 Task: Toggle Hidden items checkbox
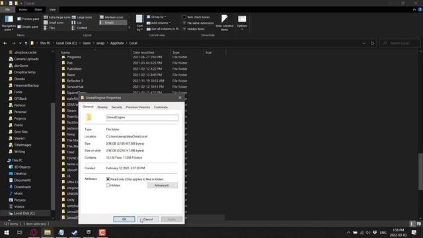coord(184,29)
